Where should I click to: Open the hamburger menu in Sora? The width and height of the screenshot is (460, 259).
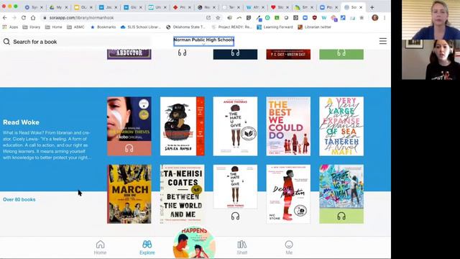[383, 41]
